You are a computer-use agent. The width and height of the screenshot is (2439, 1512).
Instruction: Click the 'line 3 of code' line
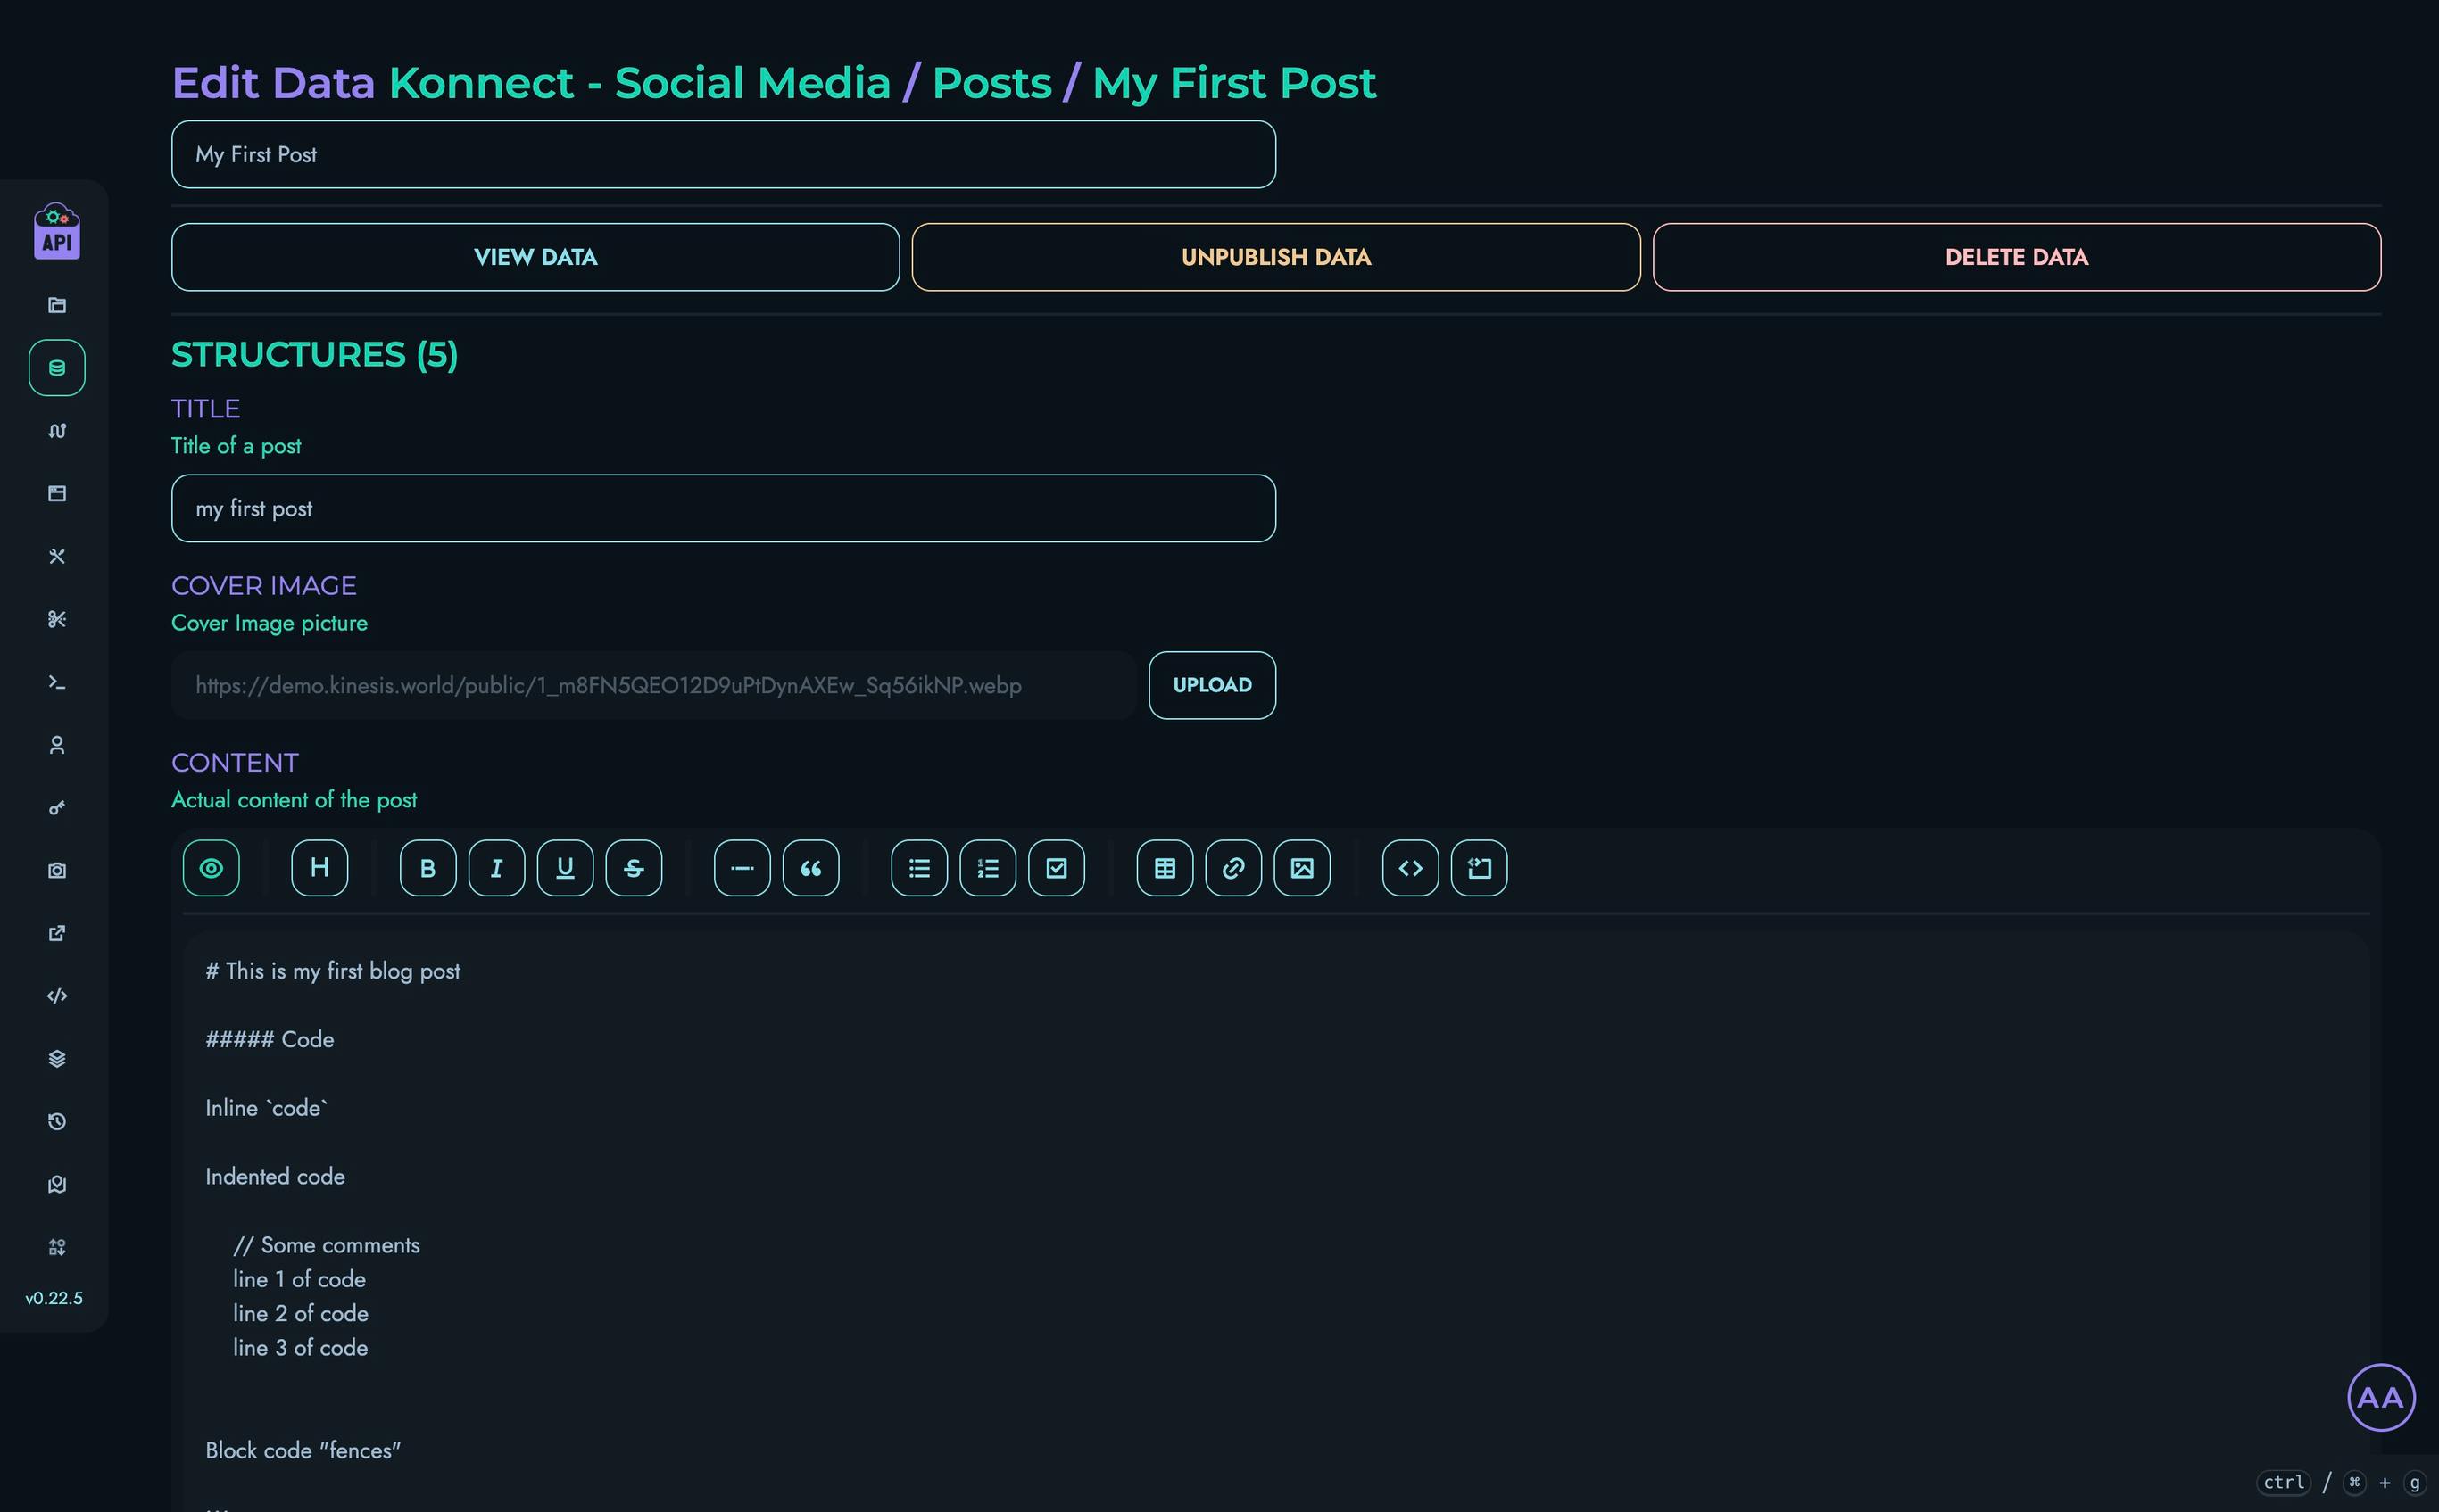300,1347
